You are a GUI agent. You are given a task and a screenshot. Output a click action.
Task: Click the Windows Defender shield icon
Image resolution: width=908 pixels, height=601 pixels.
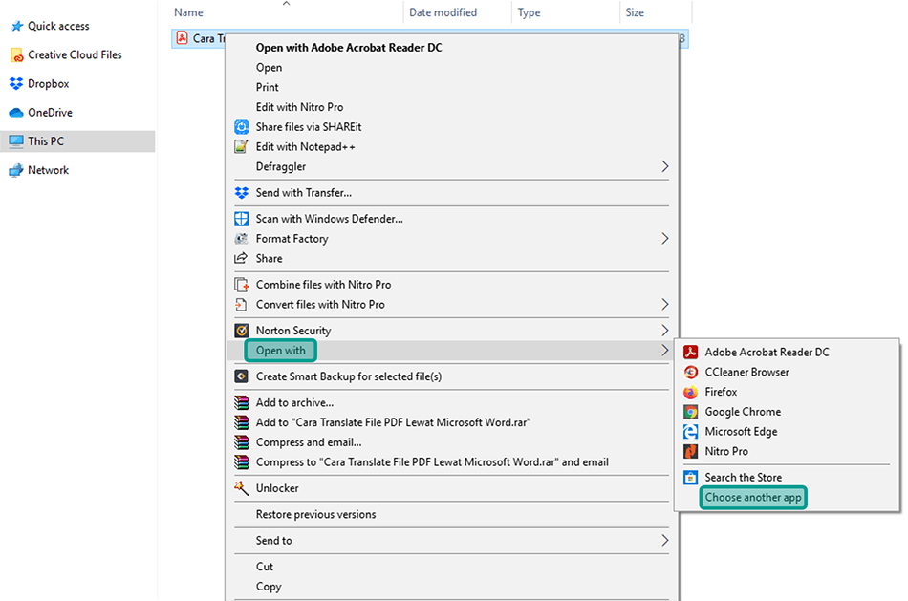click(241, 219)
